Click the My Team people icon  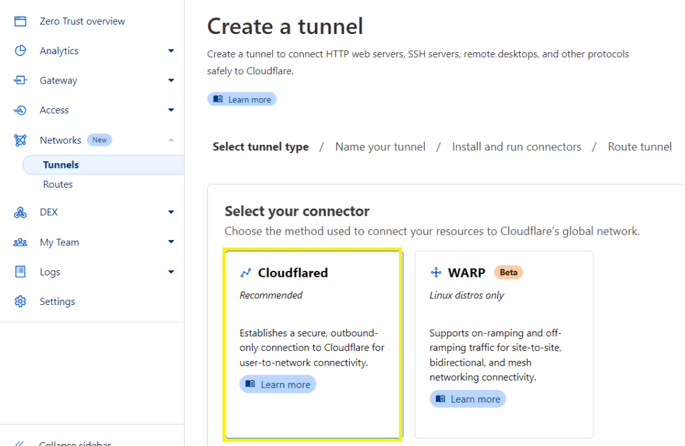tap(20, 242)
